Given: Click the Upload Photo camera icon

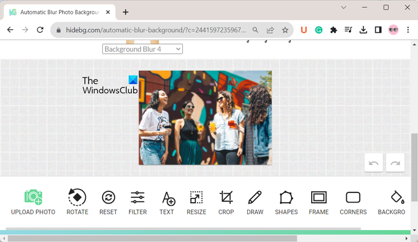Looking at the screenshot, I should [33, 197].
